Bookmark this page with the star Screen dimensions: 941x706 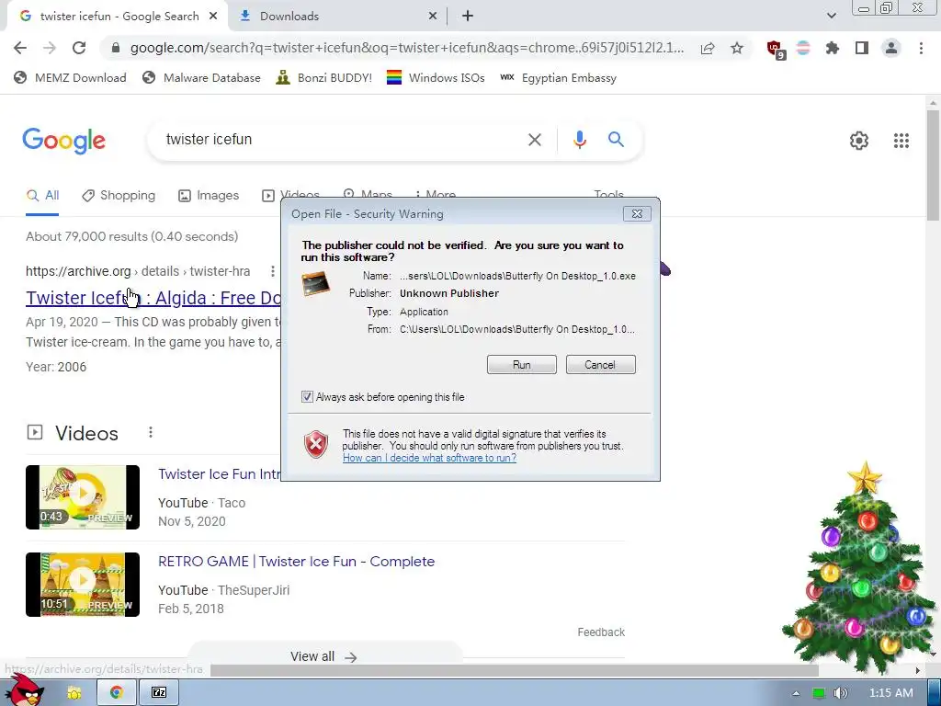point(737,48)
